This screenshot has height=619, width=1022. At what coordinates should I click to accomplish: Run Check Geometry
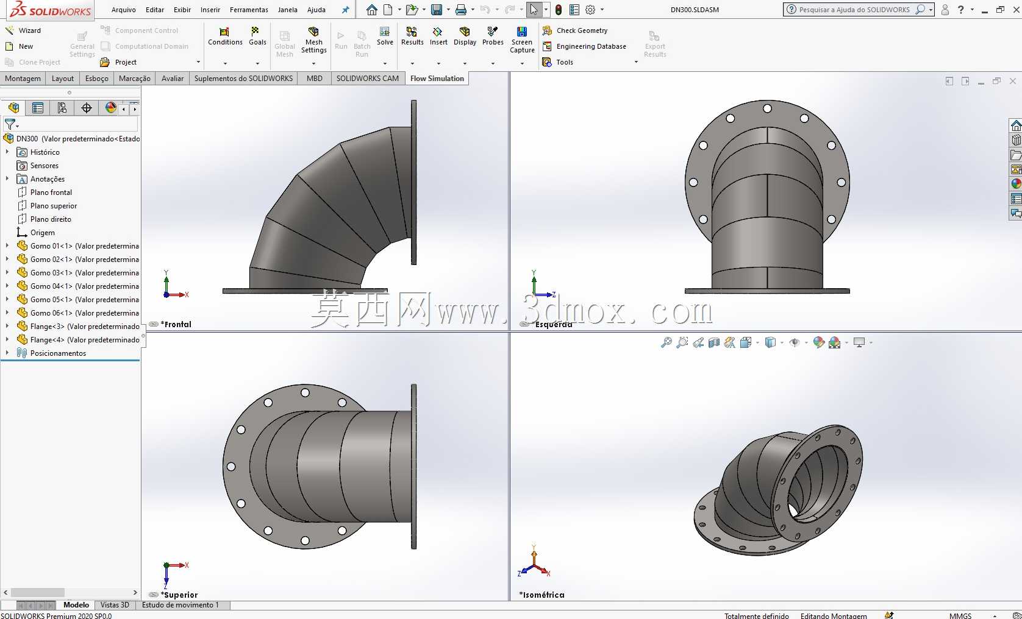click(x=575, y=30)
